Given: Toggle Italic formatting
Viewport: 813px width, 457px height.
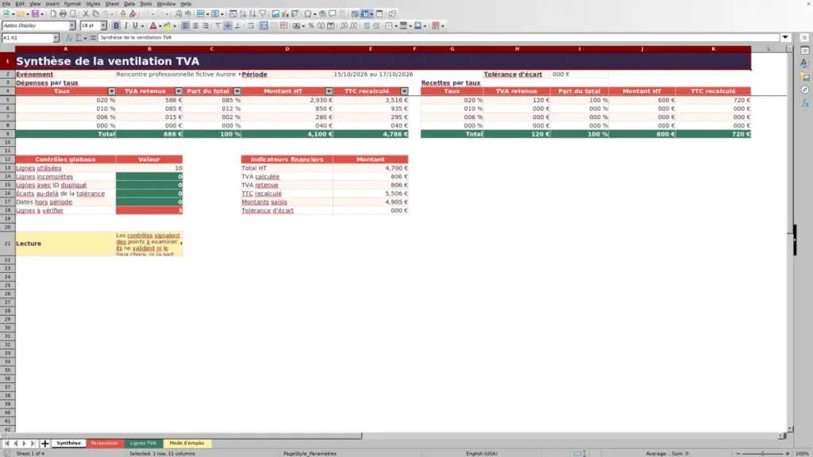Looking at the screenshot, I should (125, 25).
